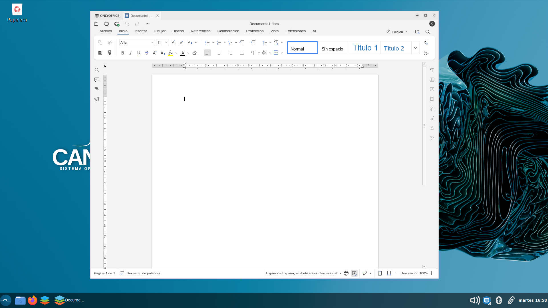Toggle the spell checking status bar button
548x308 pixels.
click(x=354, y=273)
